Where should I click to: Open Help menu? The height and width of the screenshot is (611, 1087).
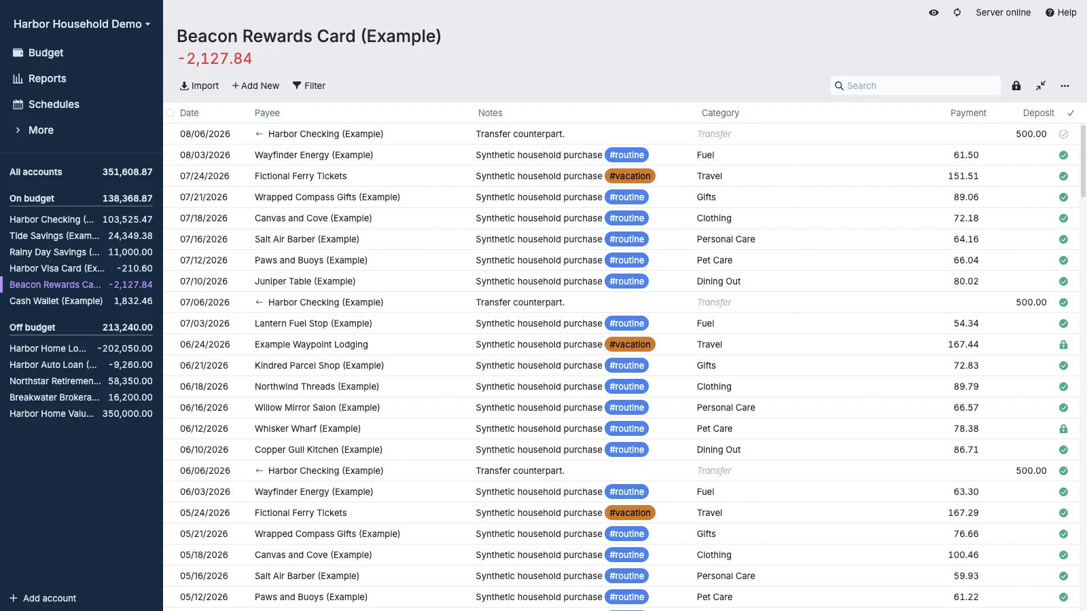1061,12
